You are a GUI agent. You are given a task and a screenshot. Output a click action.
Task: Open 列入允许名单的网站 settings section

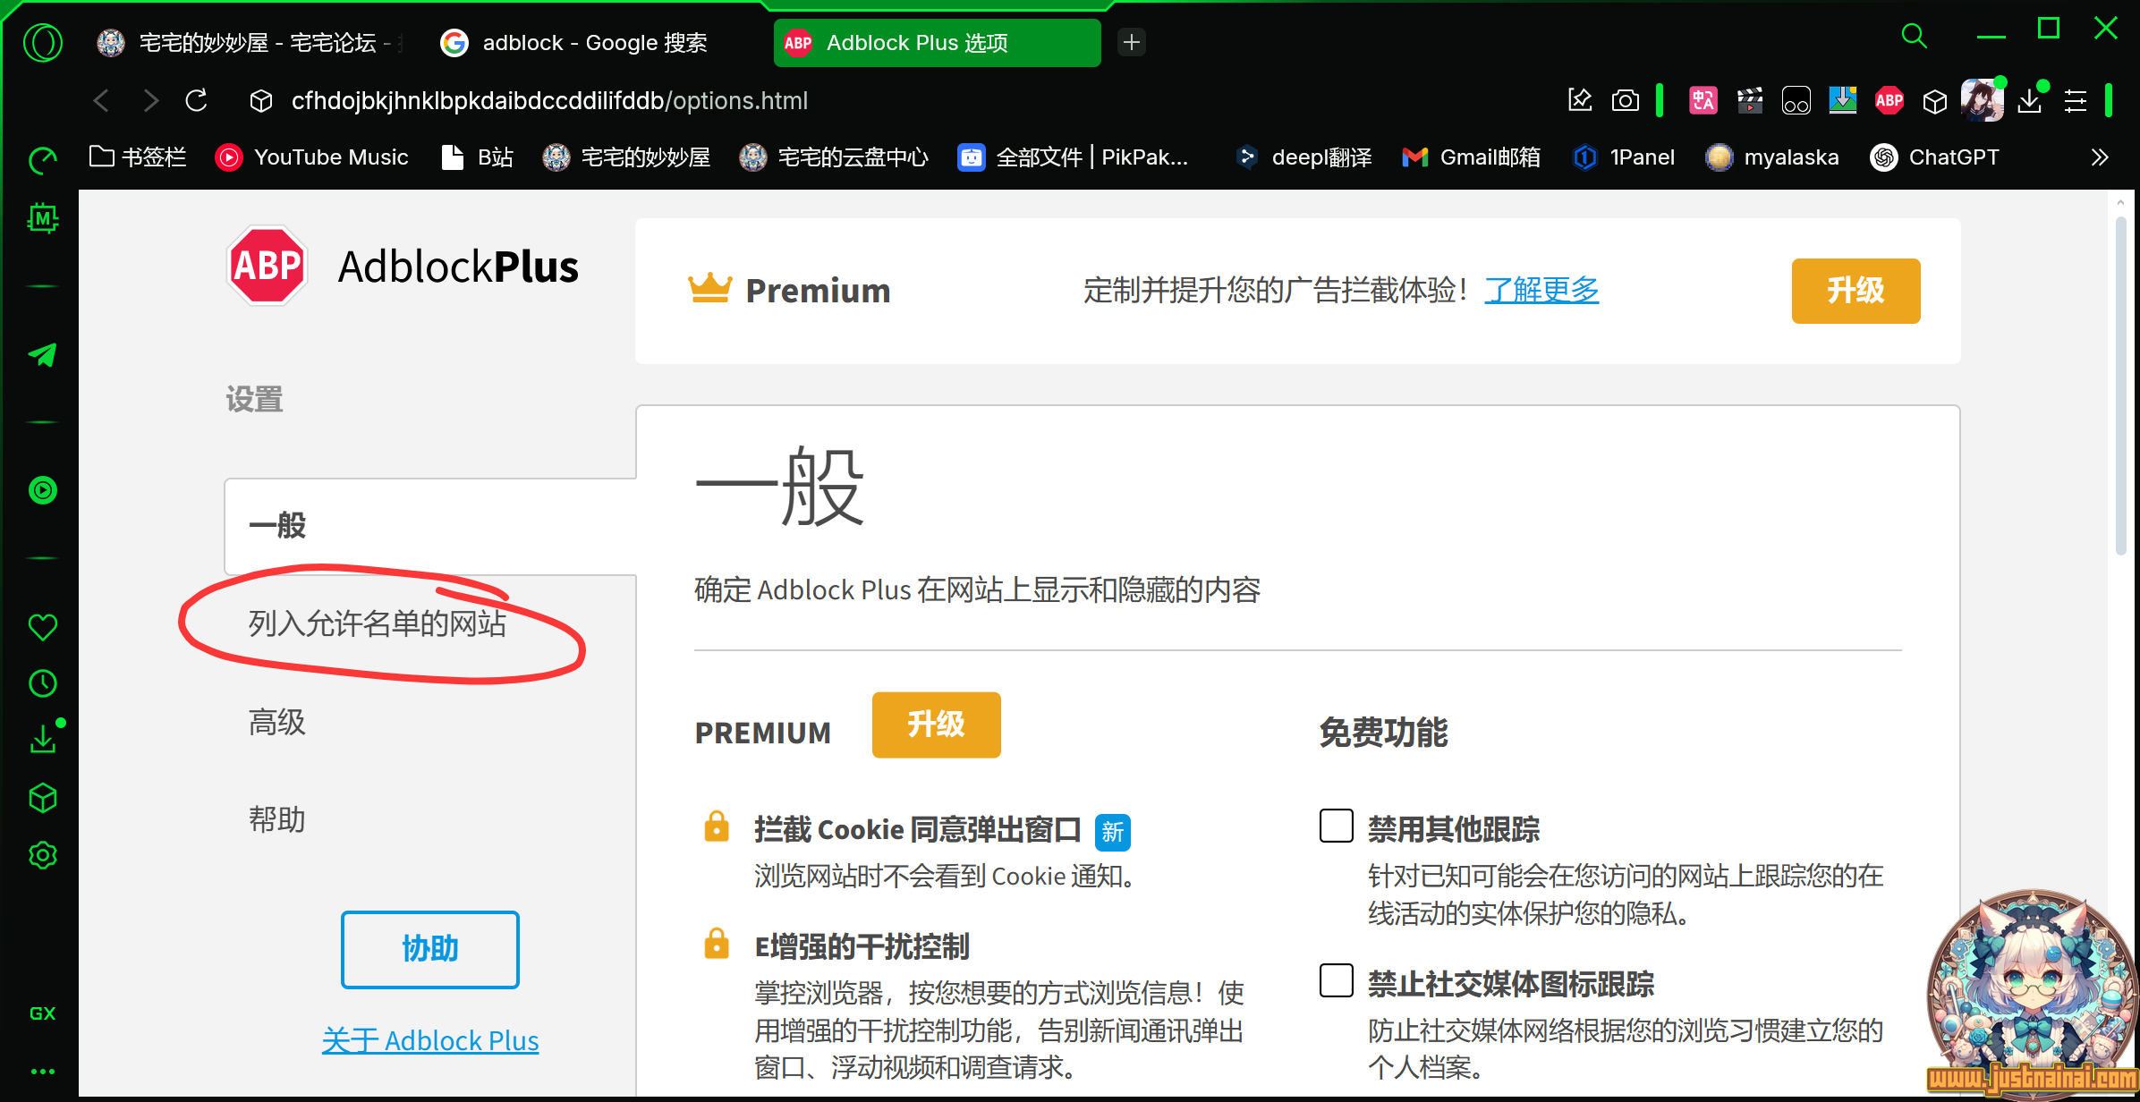(378, 623)
